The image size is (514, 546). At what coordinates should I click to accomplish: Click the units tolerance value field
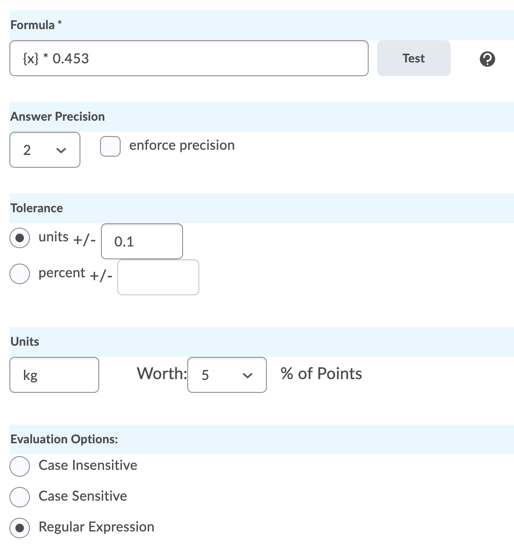(x=142, y=242)
